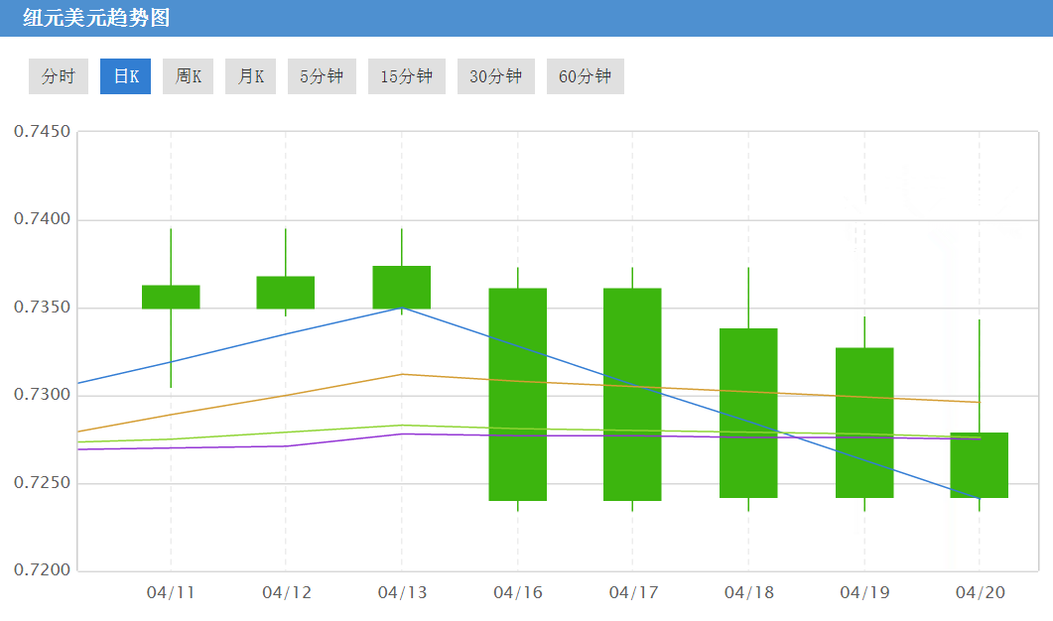Open the 周K weekly chart

click(x=188, y=76)
